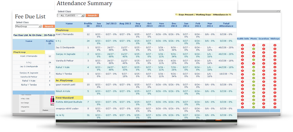Click gauri manish patil name
Image resolution: width=293 pixels, height=132 pixels.
coord(66,85)
